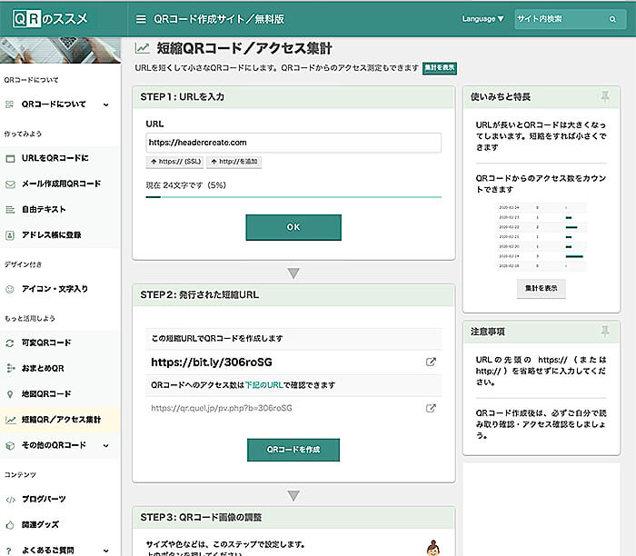Click 集計を表示 button in the side panel
This screenshot has height=556, width=636.
(x=542, y=288)
